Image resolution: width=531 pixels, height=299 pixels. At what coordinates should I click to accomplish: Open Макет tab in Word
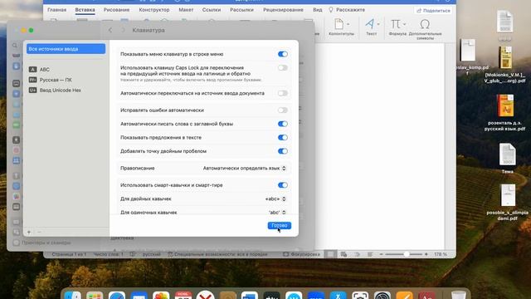[186, 10]
